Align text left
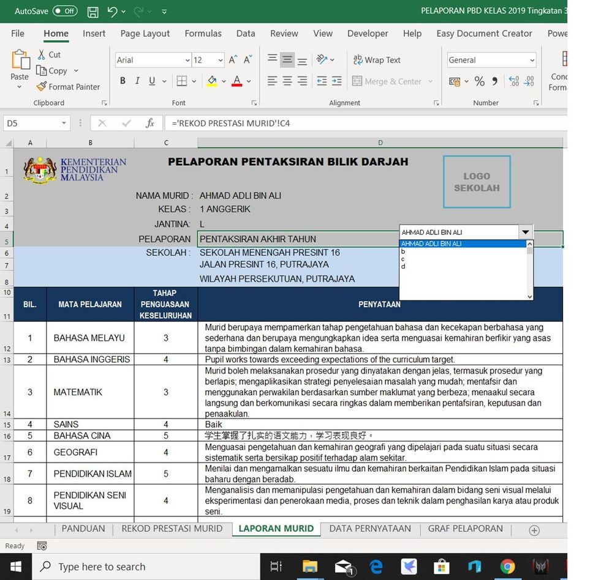The width and height of the screenshot is (612, 580). pos(273,81)
